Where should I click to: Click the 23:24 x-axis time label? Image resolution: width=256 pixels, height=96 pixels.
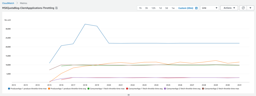pyautogui.click(x=156, y=85)
